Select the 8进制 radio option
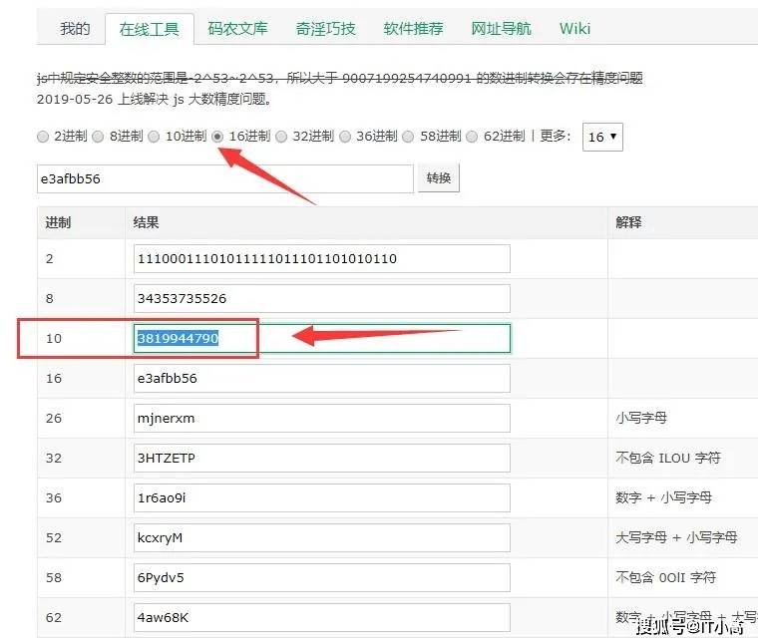This screenshot has width=758, height=644. [x=98, y=137]
